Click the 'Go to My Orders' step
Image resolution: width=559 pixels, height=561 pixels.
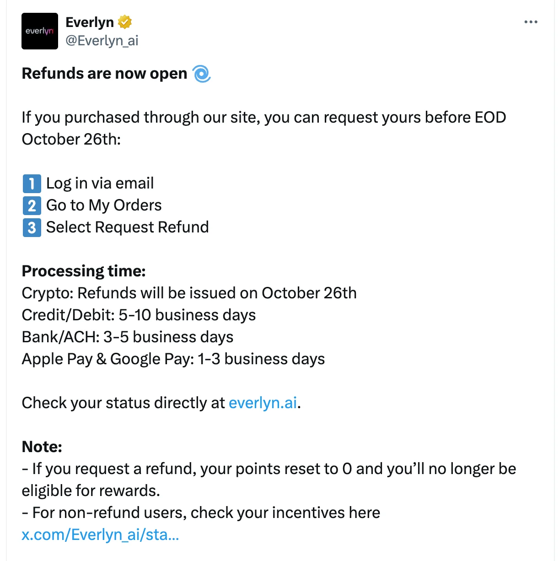104,205
